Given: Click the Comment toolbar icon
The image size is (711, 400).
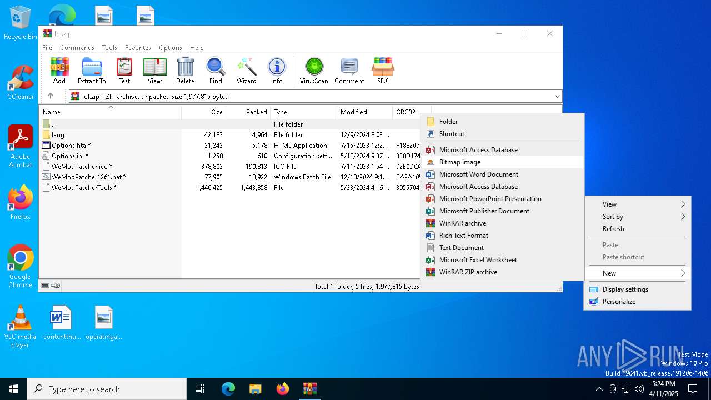Looking at the screenshot, I should pyautogui.click(x=349, y=71).
